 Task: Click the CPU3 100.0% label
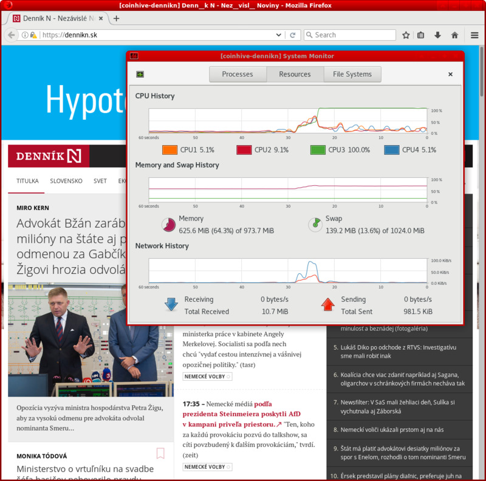[x=349, y=150]
